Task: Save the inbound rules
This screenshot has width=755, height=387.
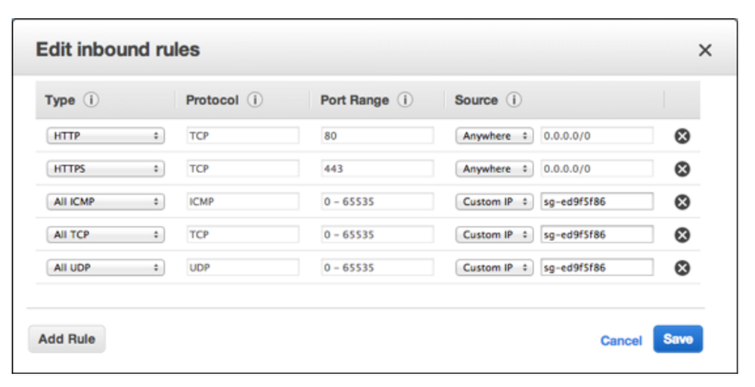Action: pos(678,339)
